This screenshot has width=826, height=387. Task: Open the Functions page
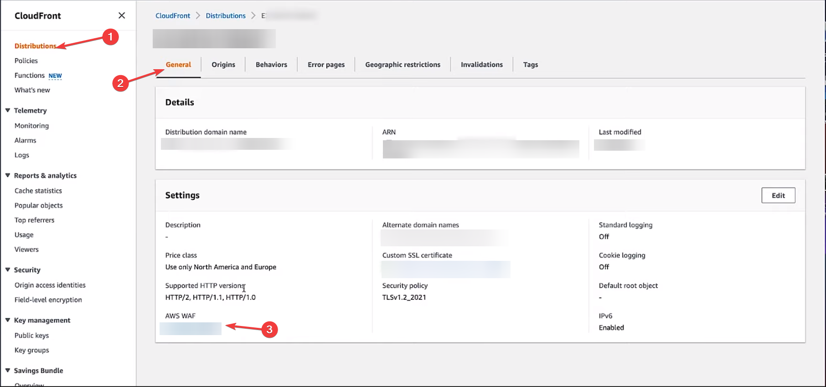(30, 75)
